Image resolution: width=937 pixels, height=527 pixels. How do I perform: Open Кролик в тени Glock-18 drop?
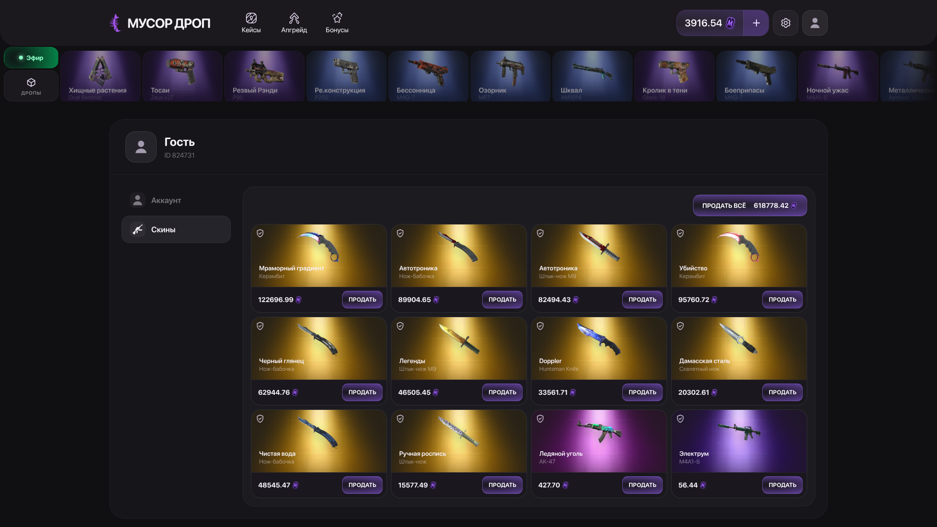[x=674, y=76]
